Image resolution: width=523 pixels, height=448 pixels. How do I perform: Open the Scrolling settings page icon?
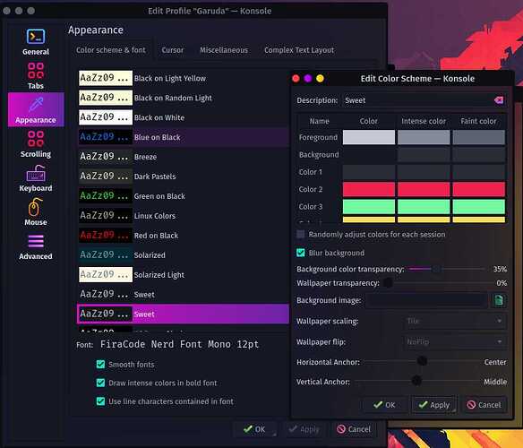tap(36, 139)
